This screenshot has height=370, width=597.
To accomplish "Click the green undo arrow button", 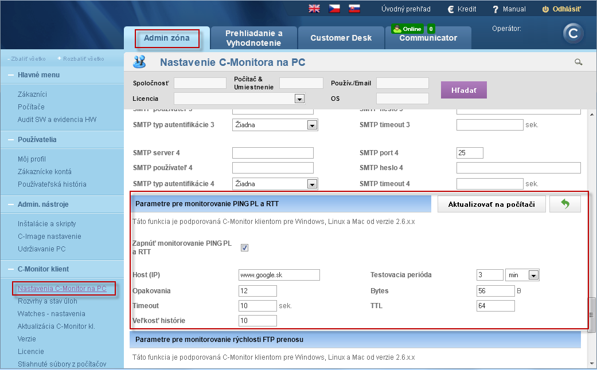I will tap(565, 204).
